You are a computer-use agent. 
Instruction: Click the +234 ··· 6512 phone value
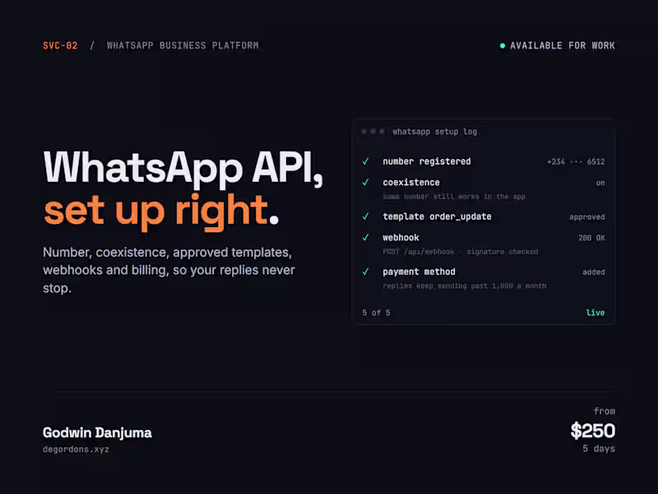576,161
